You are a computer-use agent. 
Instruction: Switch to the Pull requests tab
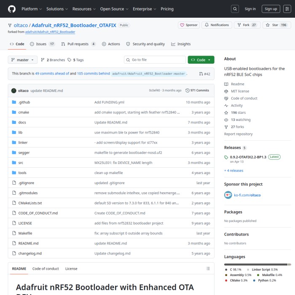pos(78,44)
